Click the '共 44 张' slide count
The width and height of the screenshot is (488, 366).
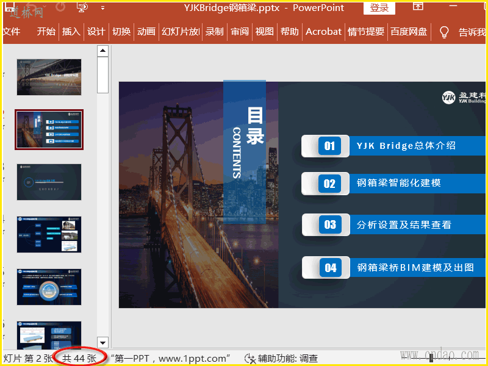point(79,359)
